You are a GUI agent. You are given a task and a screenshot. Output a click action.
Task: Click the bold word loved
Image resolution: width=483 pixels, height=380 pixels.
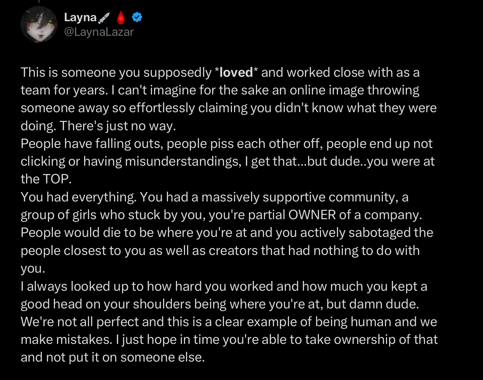coord(236,72)
